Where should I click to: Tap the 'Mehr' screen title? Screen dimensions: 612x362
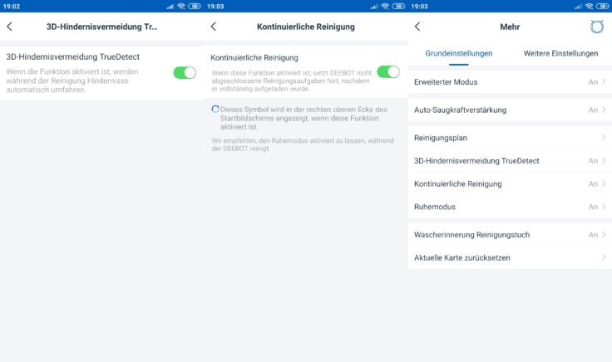click(x=510, y=27)
